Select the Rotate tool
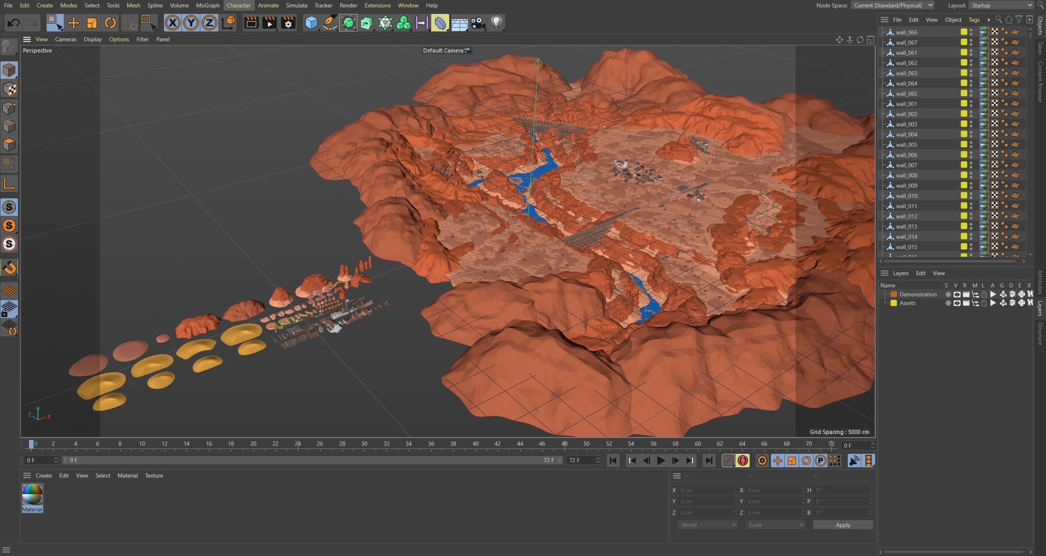 pos(110,23)
